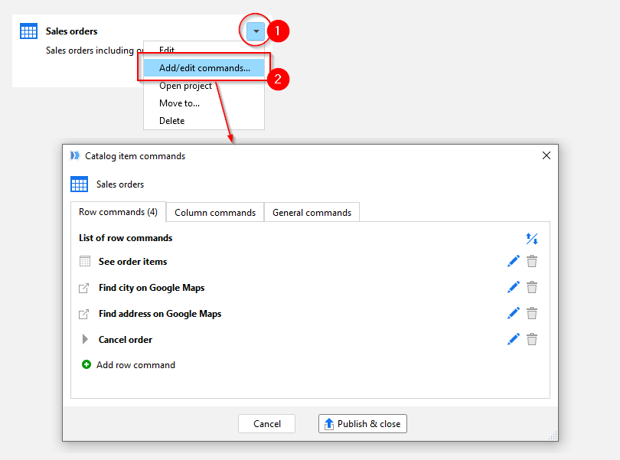Select the See order items row
The height and width of the screenshot is (460, 620).
[309, 261]
